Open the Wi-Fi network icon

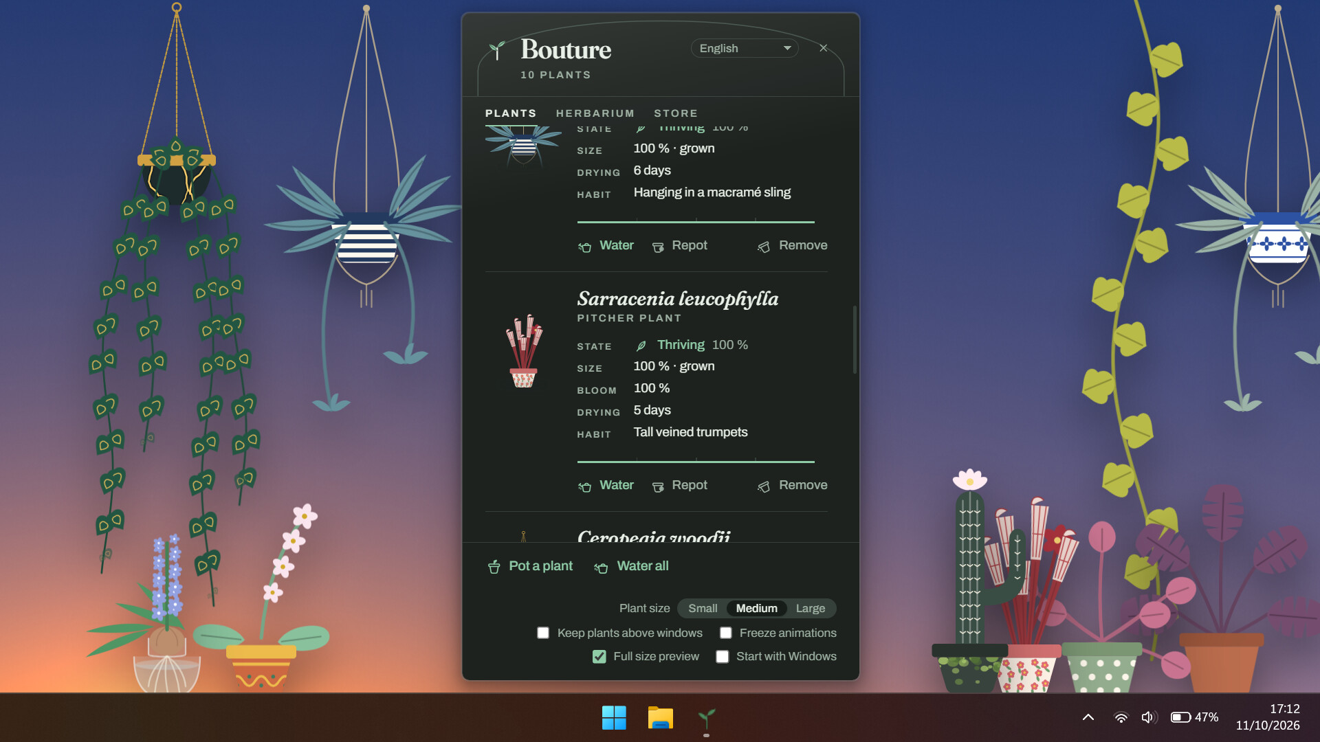(x=1121, y=717)
